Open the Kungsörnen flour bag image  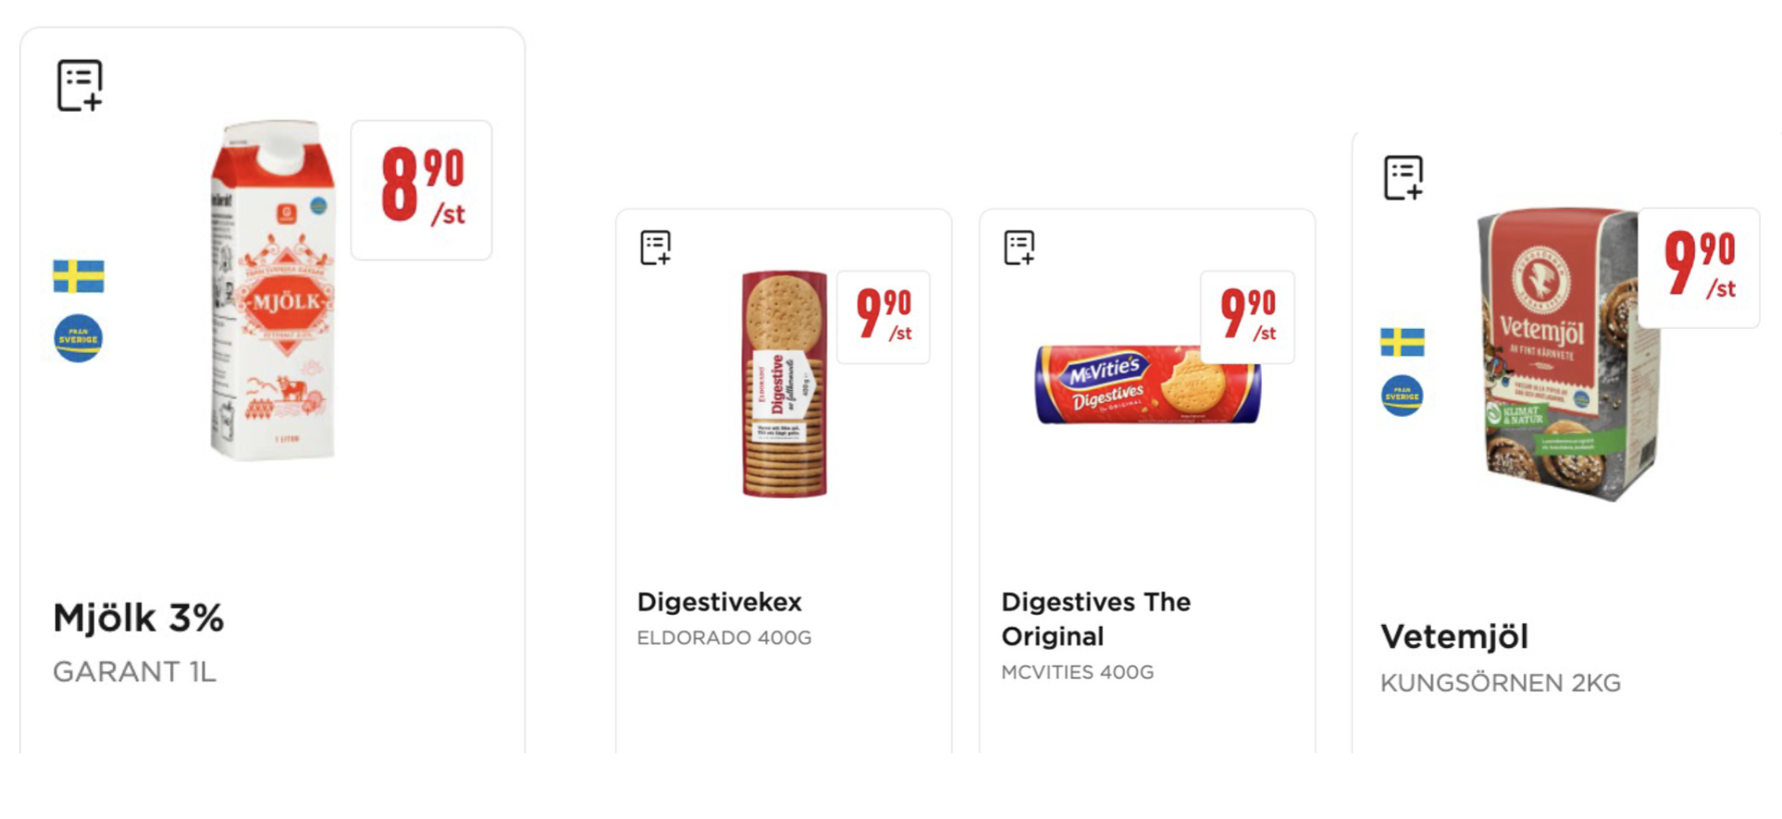tap(1564, 356)
